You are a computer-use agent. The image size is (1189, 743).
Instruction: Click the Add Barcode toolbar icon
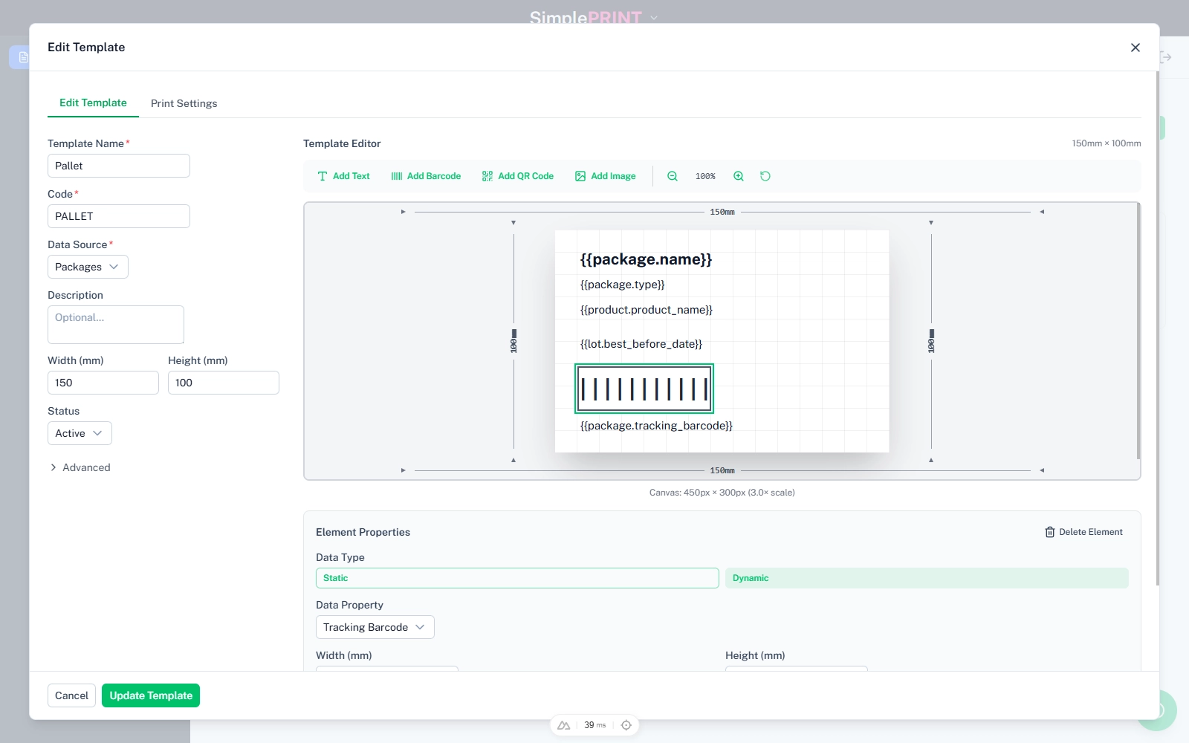click(397, 176)
